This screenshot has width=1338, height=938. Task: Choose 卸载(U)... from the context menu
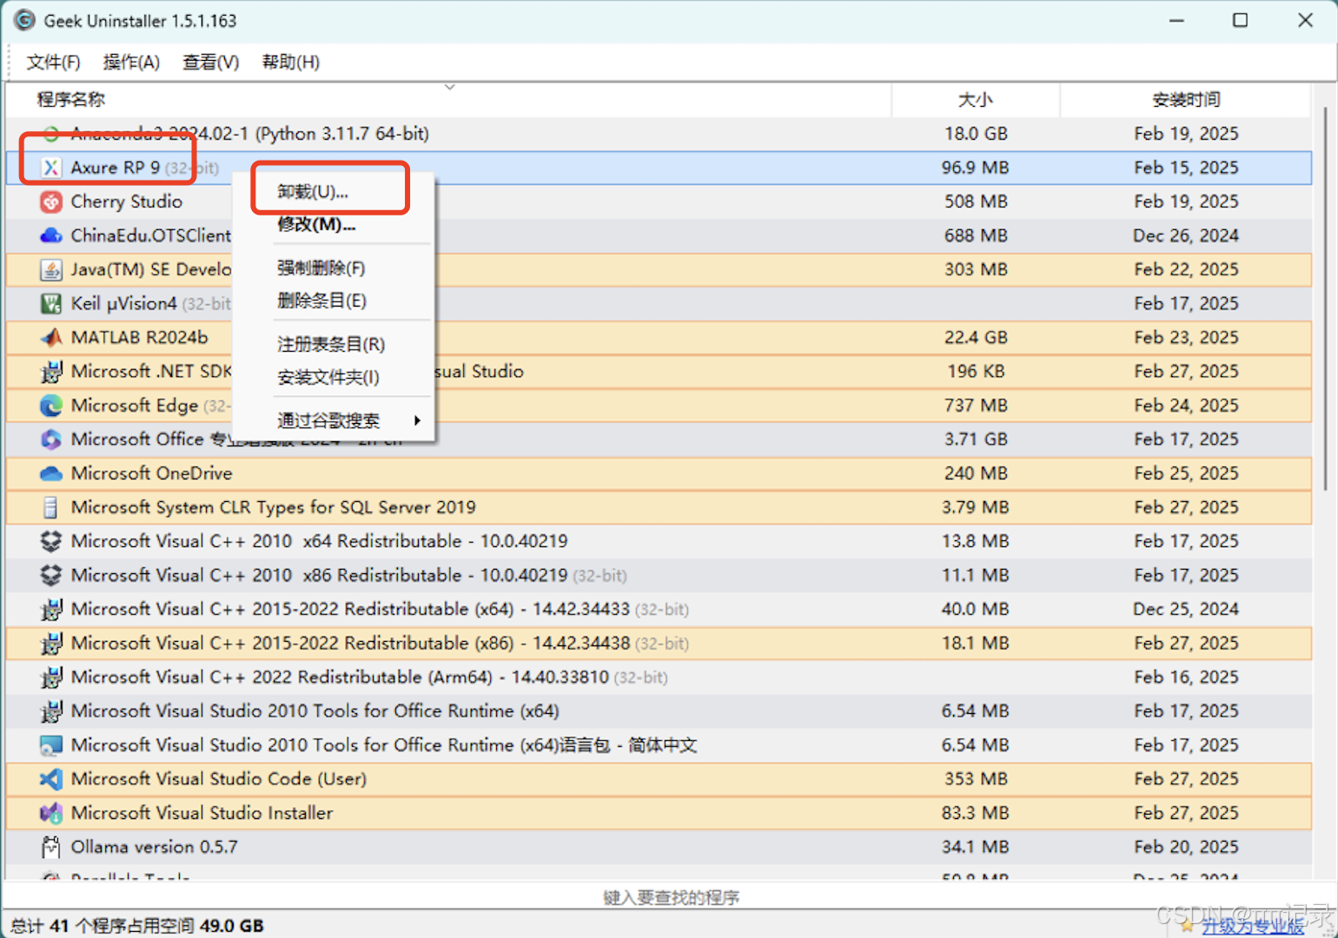(313, 191)
